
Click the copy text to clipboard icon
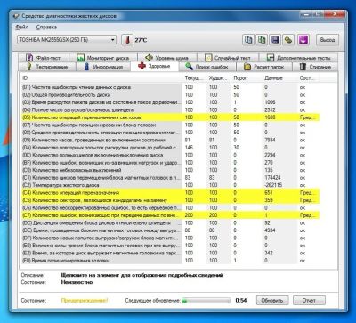click(247, 40)
